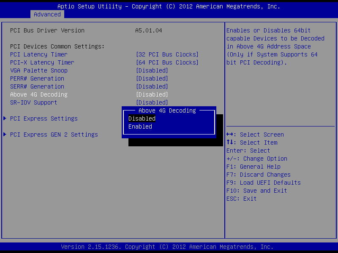Select the SERR# Generation setting
Image resolution: width=338 pixels, height=253 pixels.
point(37,86)
